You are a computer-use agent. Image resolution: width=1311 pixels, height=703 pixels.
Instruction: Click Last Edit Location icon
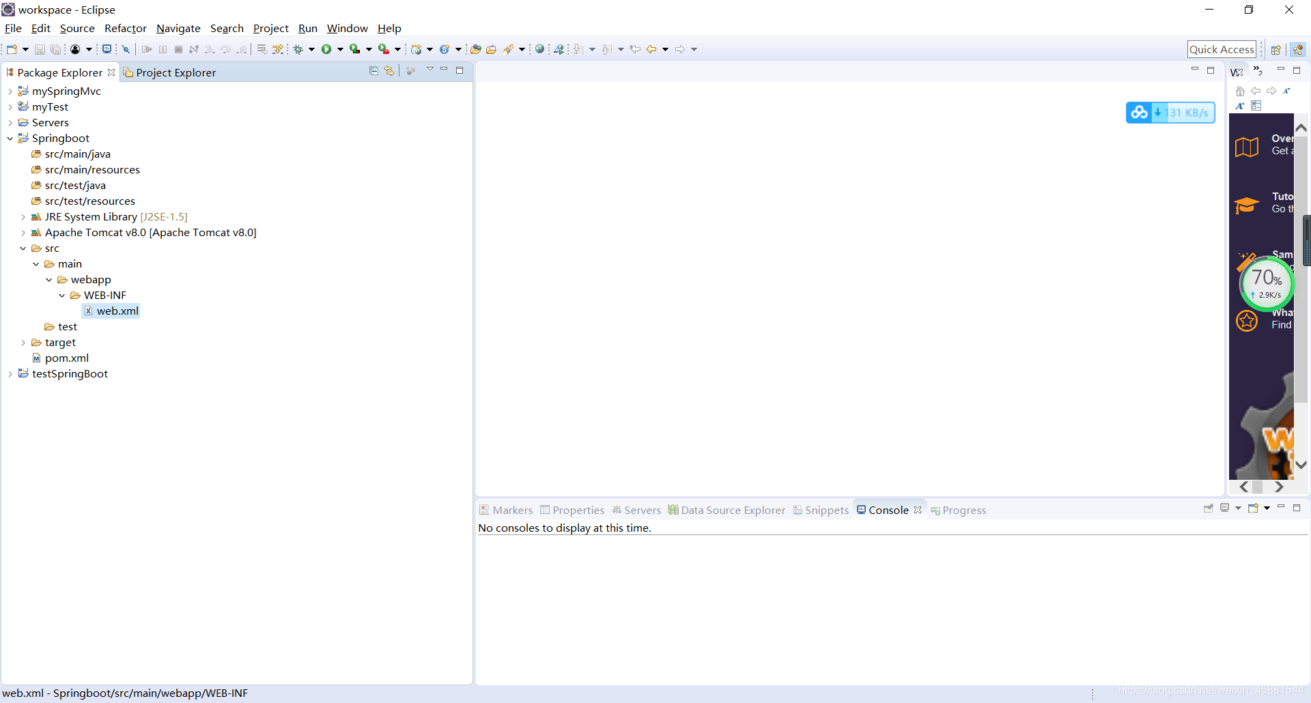[x=635, y=49]
